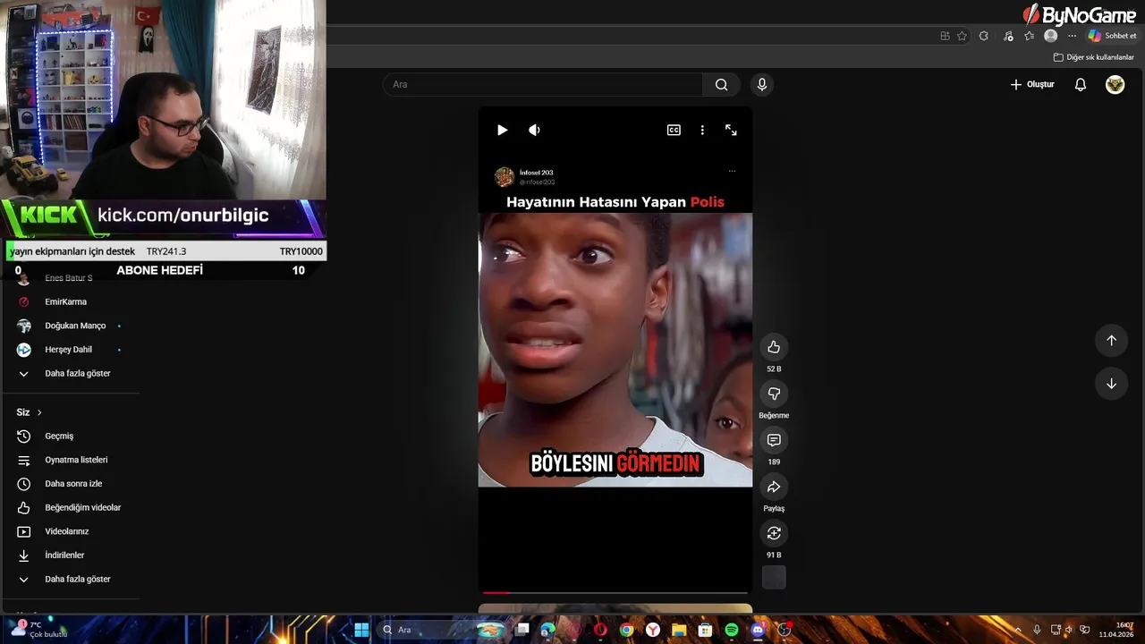Open the favorites list star icon

pos(1029,36)
